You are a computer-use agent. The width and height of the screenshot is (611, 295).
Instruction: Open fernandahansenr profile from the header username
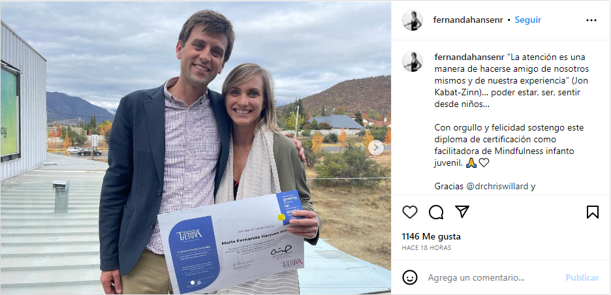click(468, 20)
